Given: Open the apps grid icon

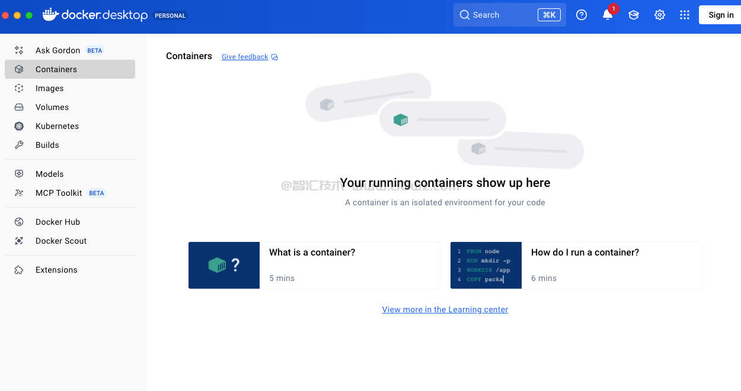Looking at the screenshot, I should 685,15.
